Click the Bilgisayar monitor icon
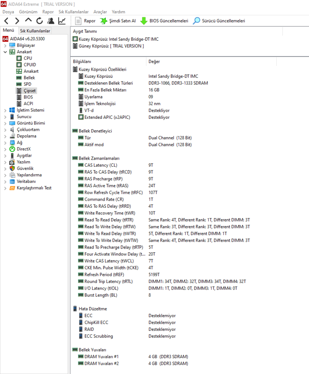This screenshot has width=309, height=374. (x=12, y=45)
